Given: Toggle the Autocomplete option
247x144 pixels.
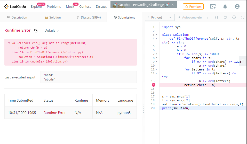Looking at the screenshot, I should pyautogui.click(x=190, y=17).
